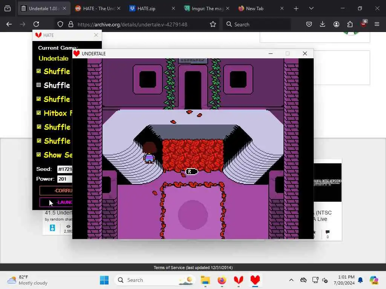Open Firefox from the taskbar
The image size is (386, 289).
point(222,280)
